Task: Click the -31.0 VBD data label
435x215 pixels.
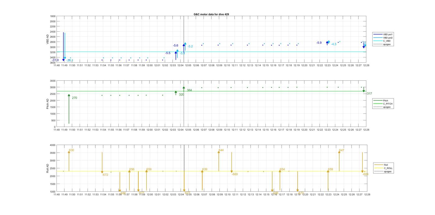Action: [x=55, y=60]
